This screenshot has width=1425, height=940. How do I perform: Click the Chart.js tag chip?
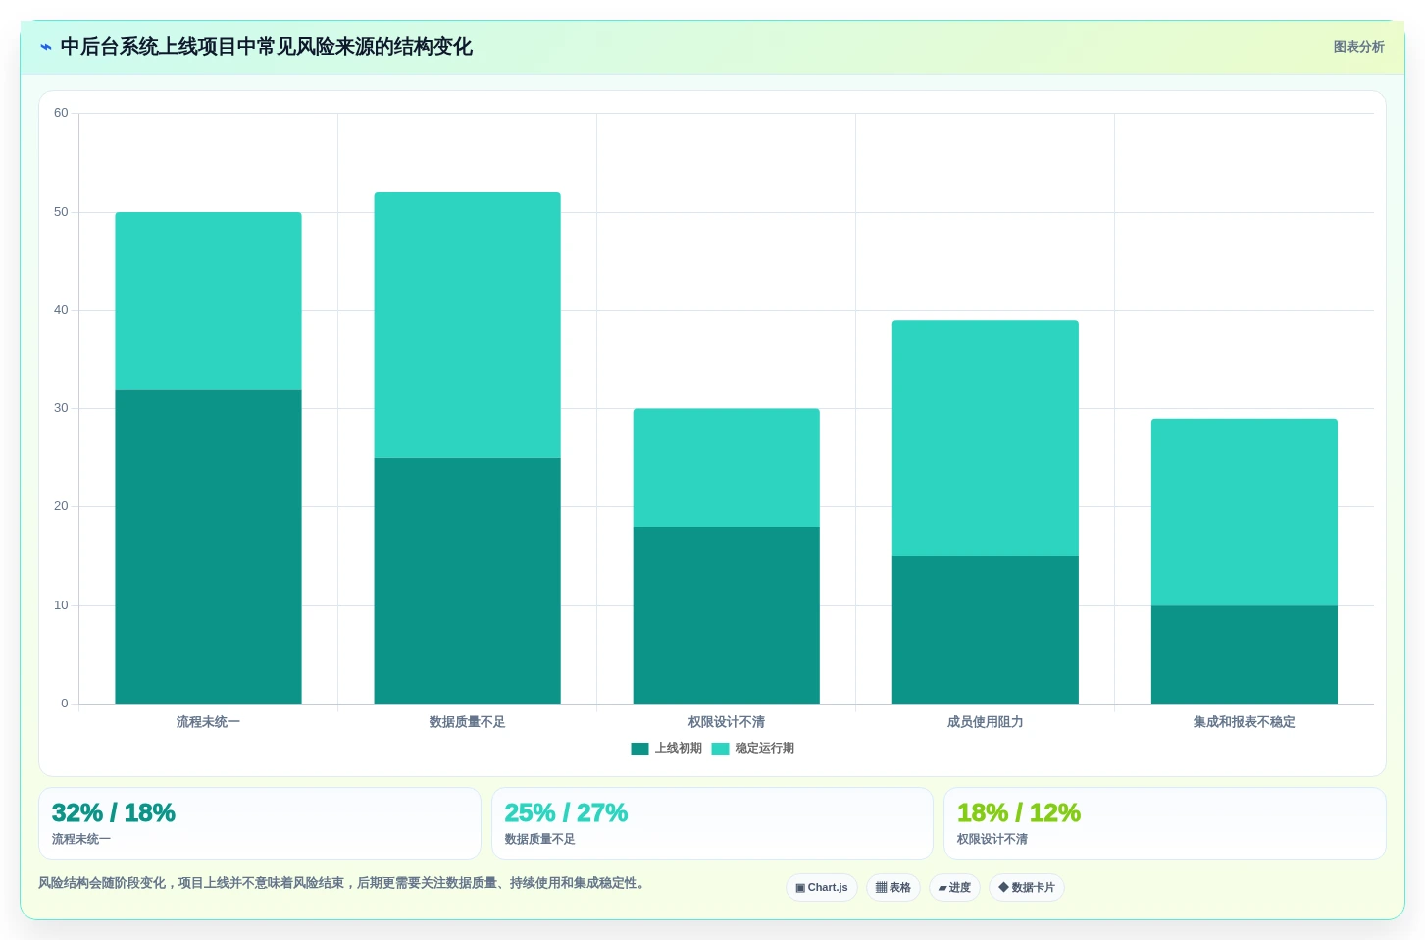[822, 887]
